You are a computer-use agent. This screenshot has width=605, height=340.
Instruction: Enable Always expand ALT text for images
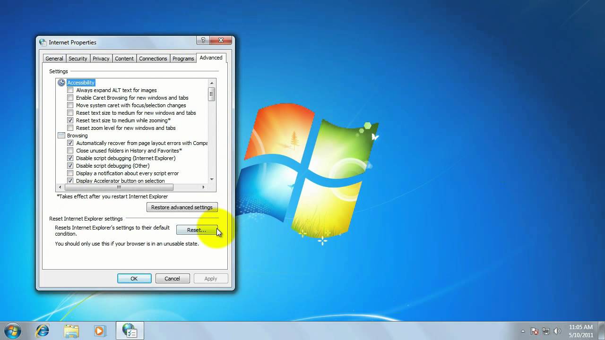pyautogui.click(x=70, y=90)
